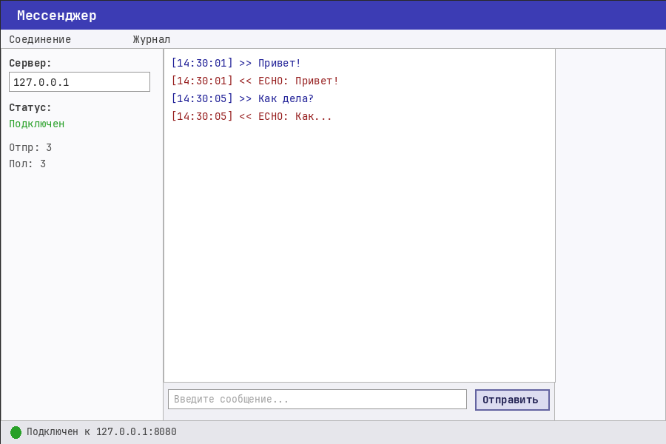
Task: Select log line '<< ECHO: Как...'
Action: click(x=252, y=116)
